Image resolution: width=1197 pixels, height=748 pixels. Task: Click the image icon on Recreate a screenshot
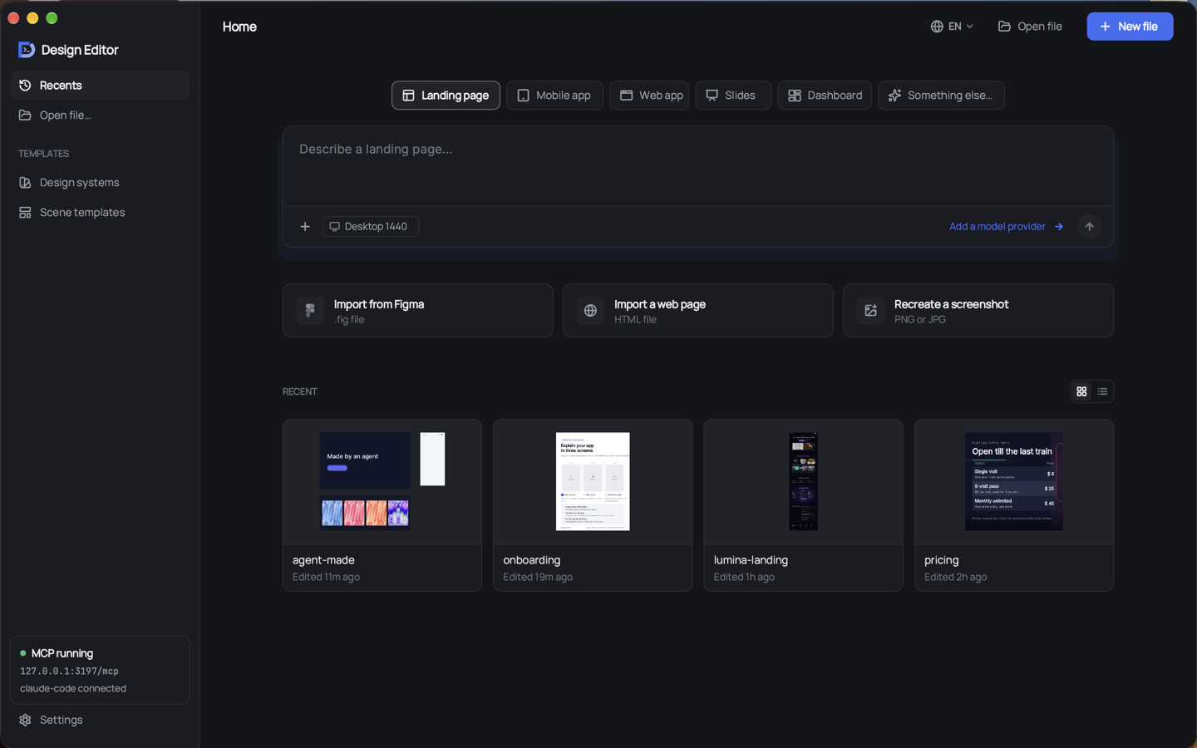tap(870, 310)
